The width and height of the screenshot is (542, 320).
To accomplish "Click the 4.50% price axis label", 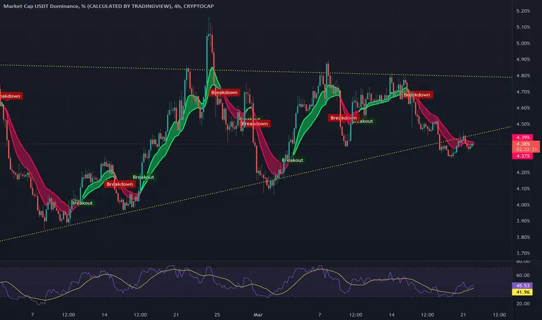I will click(523, 124).
